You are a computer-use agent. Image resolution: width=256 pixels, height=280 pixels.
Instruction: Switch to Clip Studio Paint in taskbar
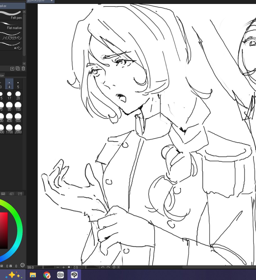click(x=74, y=275)
